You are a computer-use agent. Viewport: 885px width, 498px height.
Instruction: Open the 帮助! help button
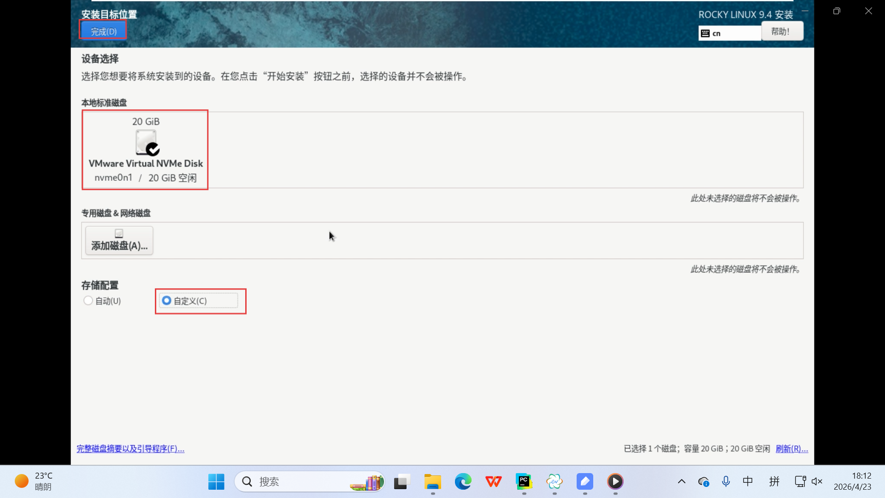782,31
